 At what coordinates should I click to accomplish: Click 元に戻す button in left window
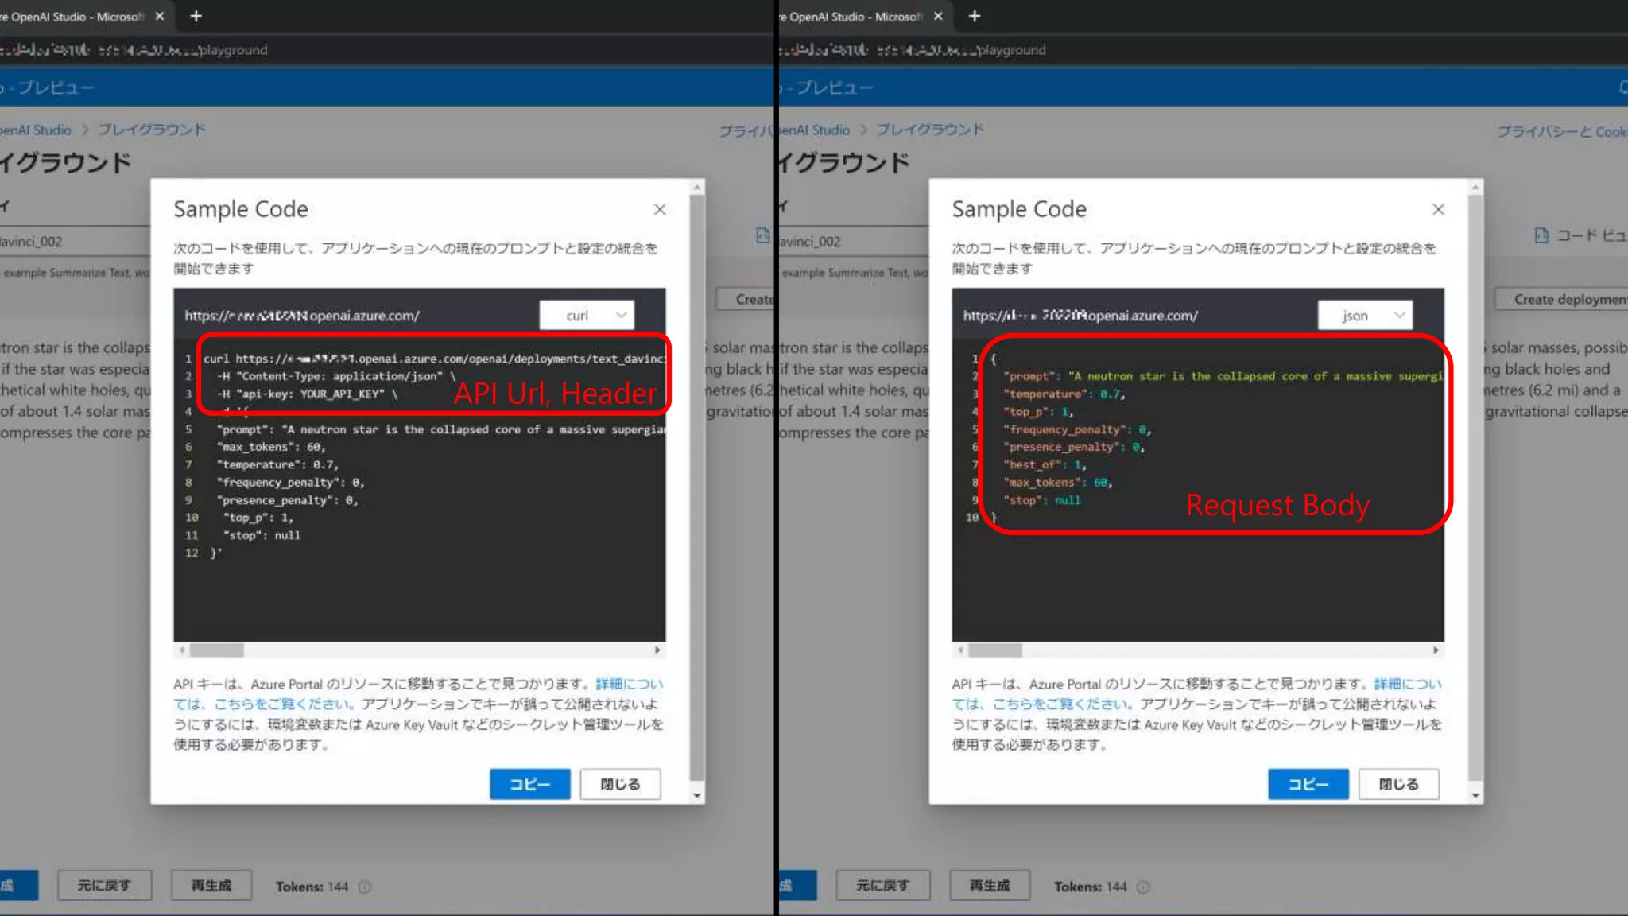[x=104, y=885]
